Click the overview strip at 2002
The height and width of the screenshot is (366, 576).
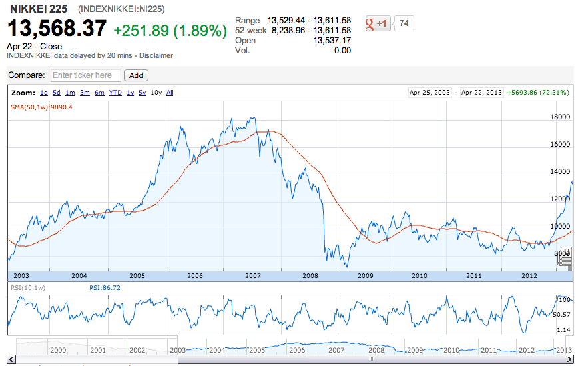point(137,350)
